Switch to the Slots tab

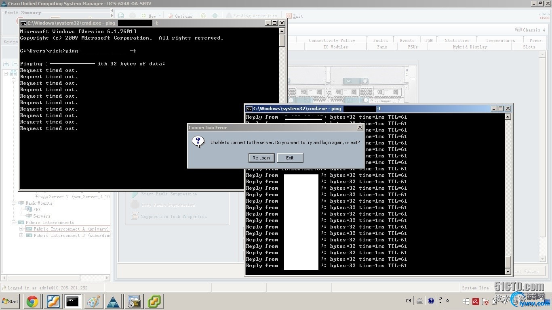pyautogui.click(x=529, y=47)
